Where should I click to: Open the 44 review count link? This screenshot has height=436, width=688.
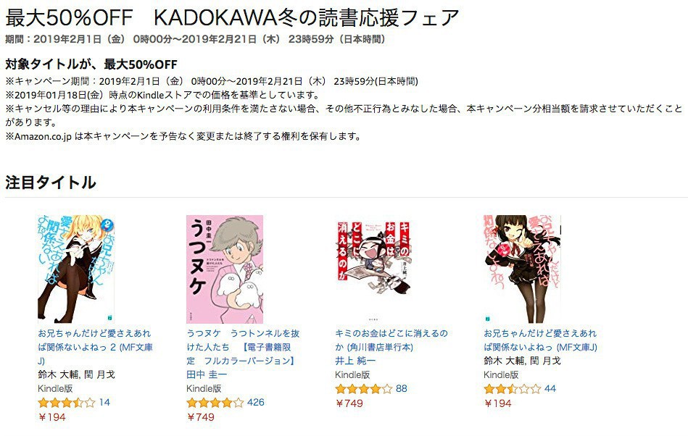(550, 388)
